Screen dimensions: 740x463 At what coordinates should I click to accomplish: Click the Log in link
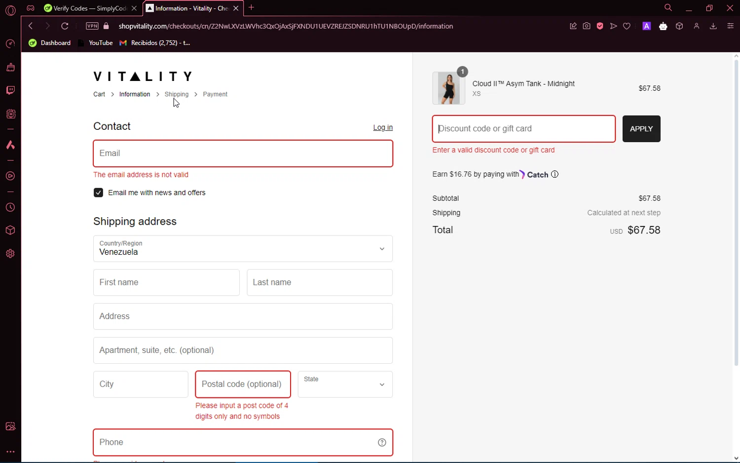click(383, 127)
